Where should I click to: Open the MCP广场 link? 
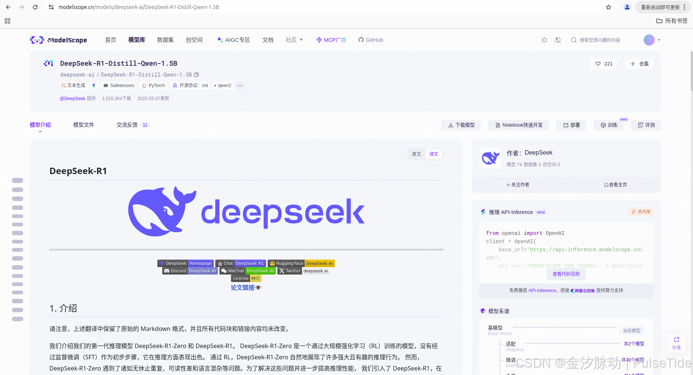coord(331,40)
